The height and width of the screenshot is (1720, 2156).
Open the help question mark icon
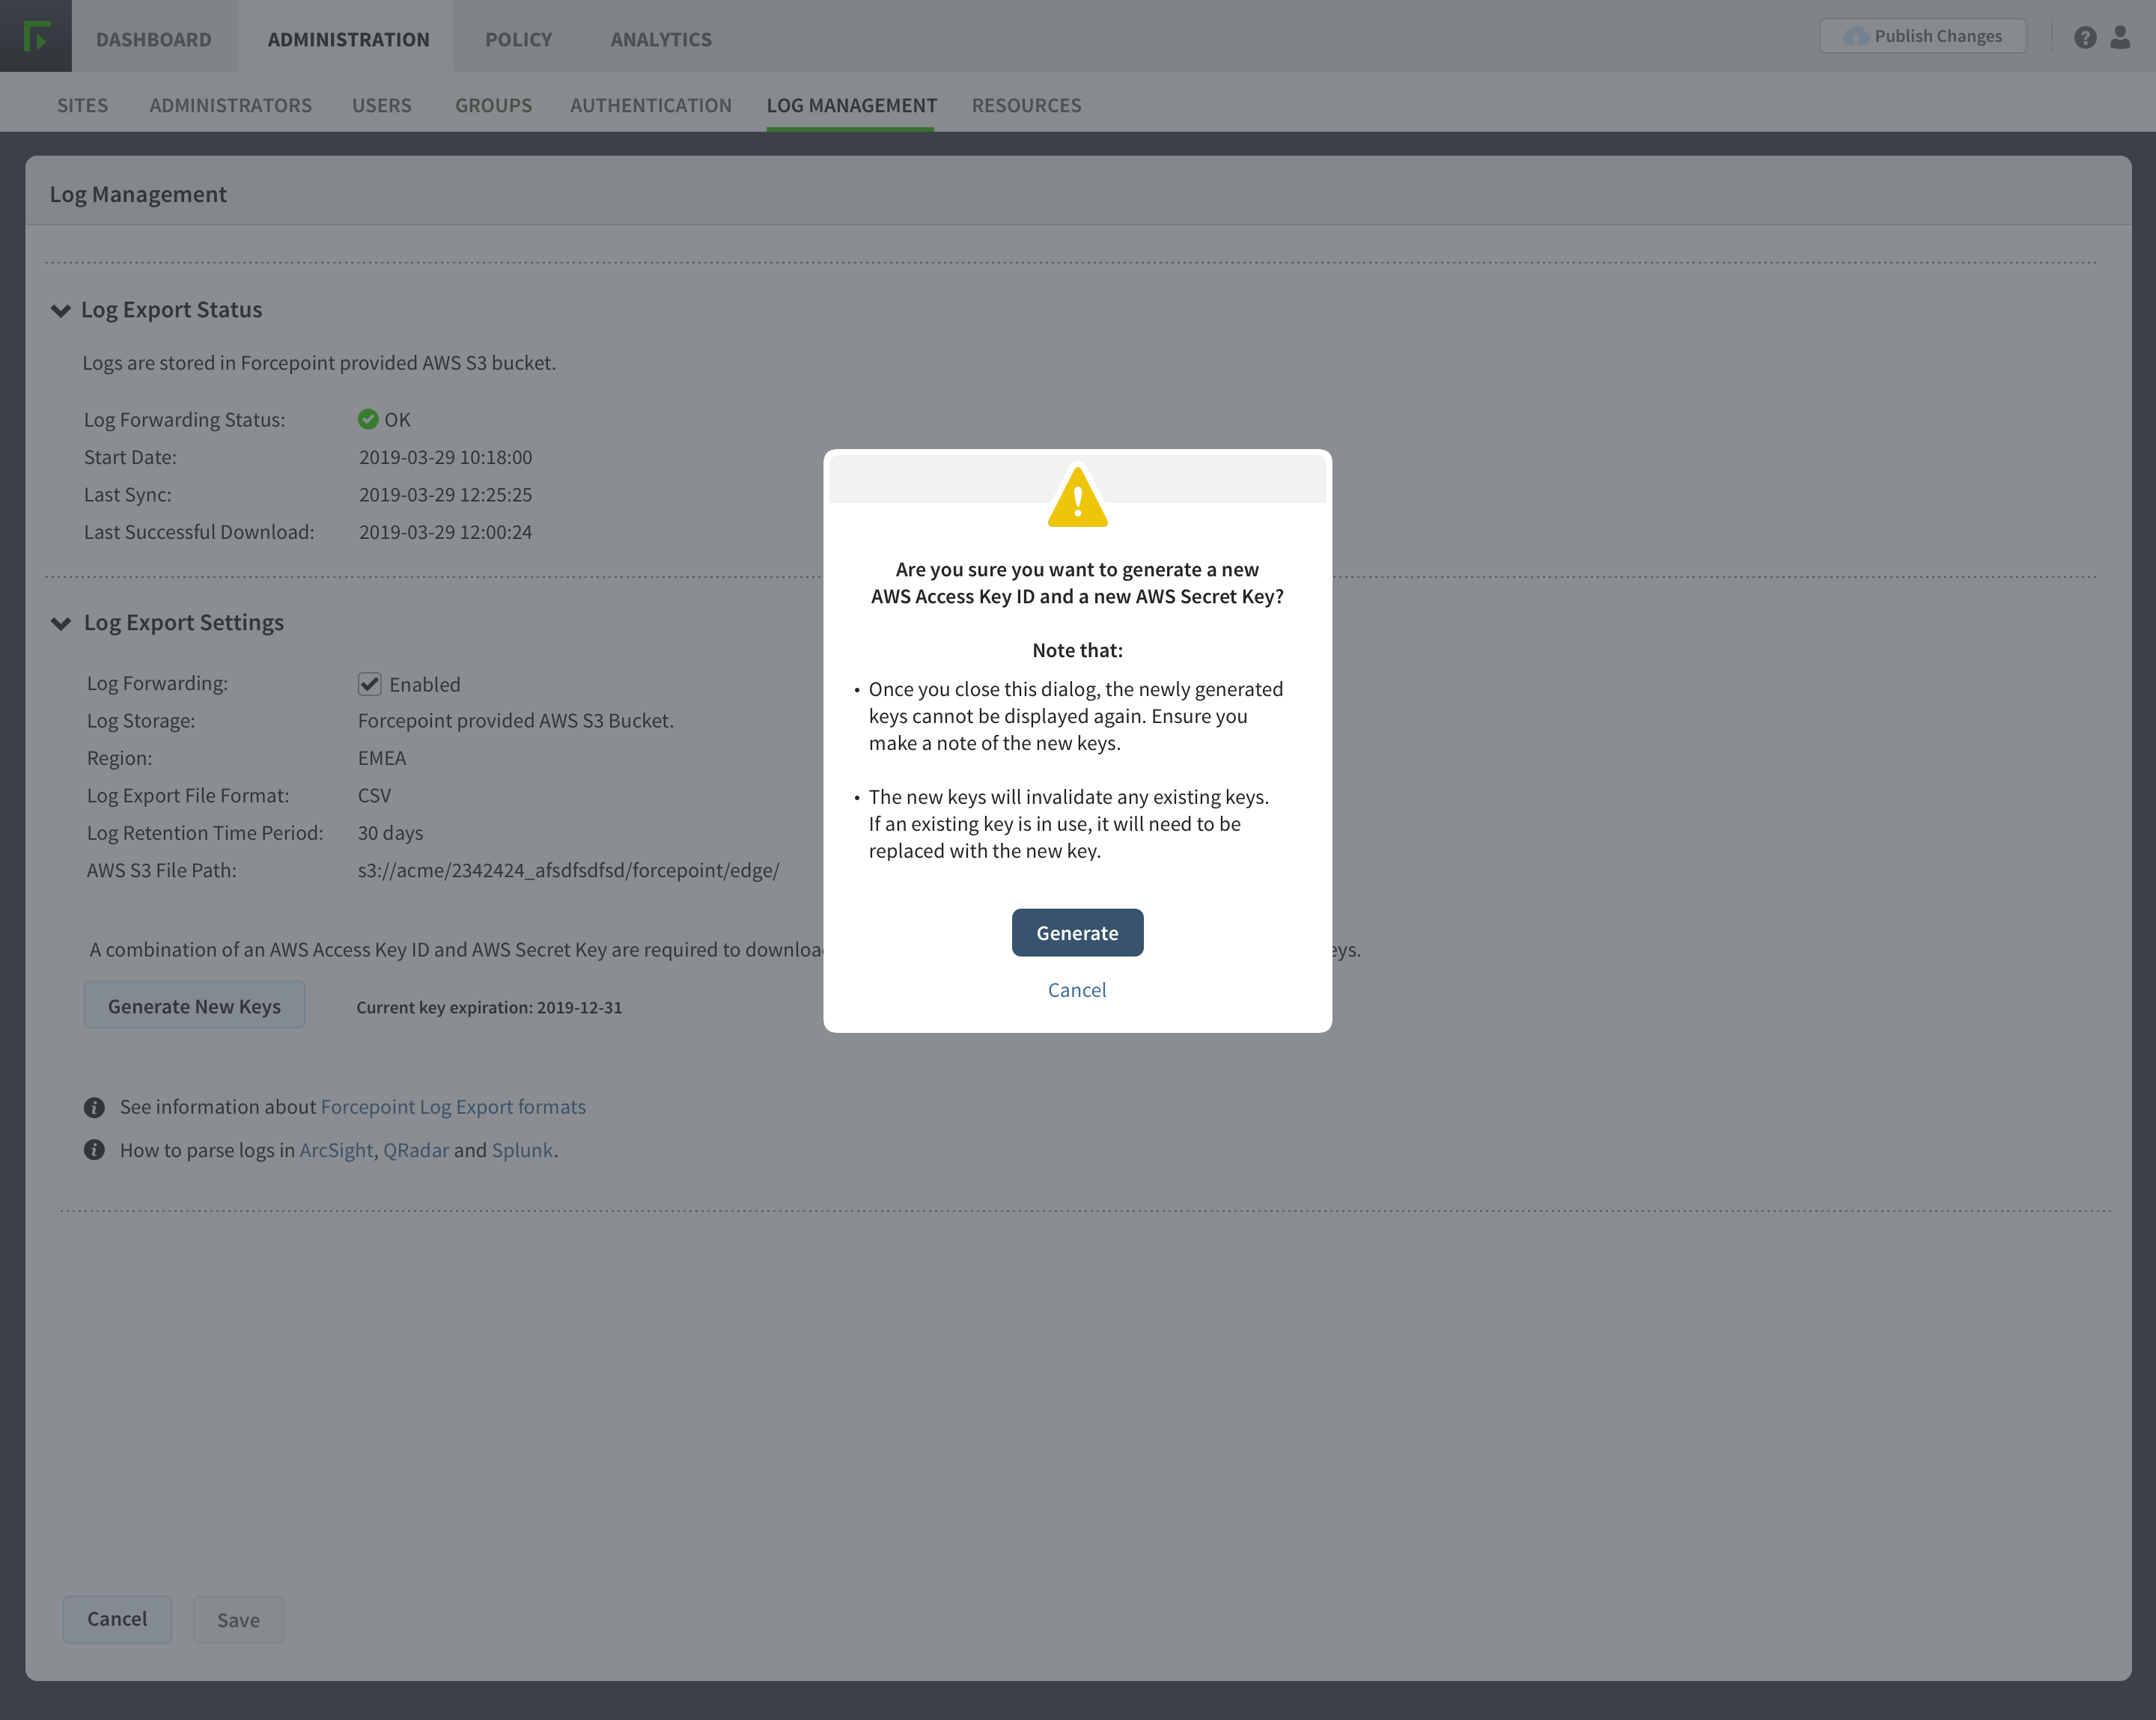(2085, 38)
